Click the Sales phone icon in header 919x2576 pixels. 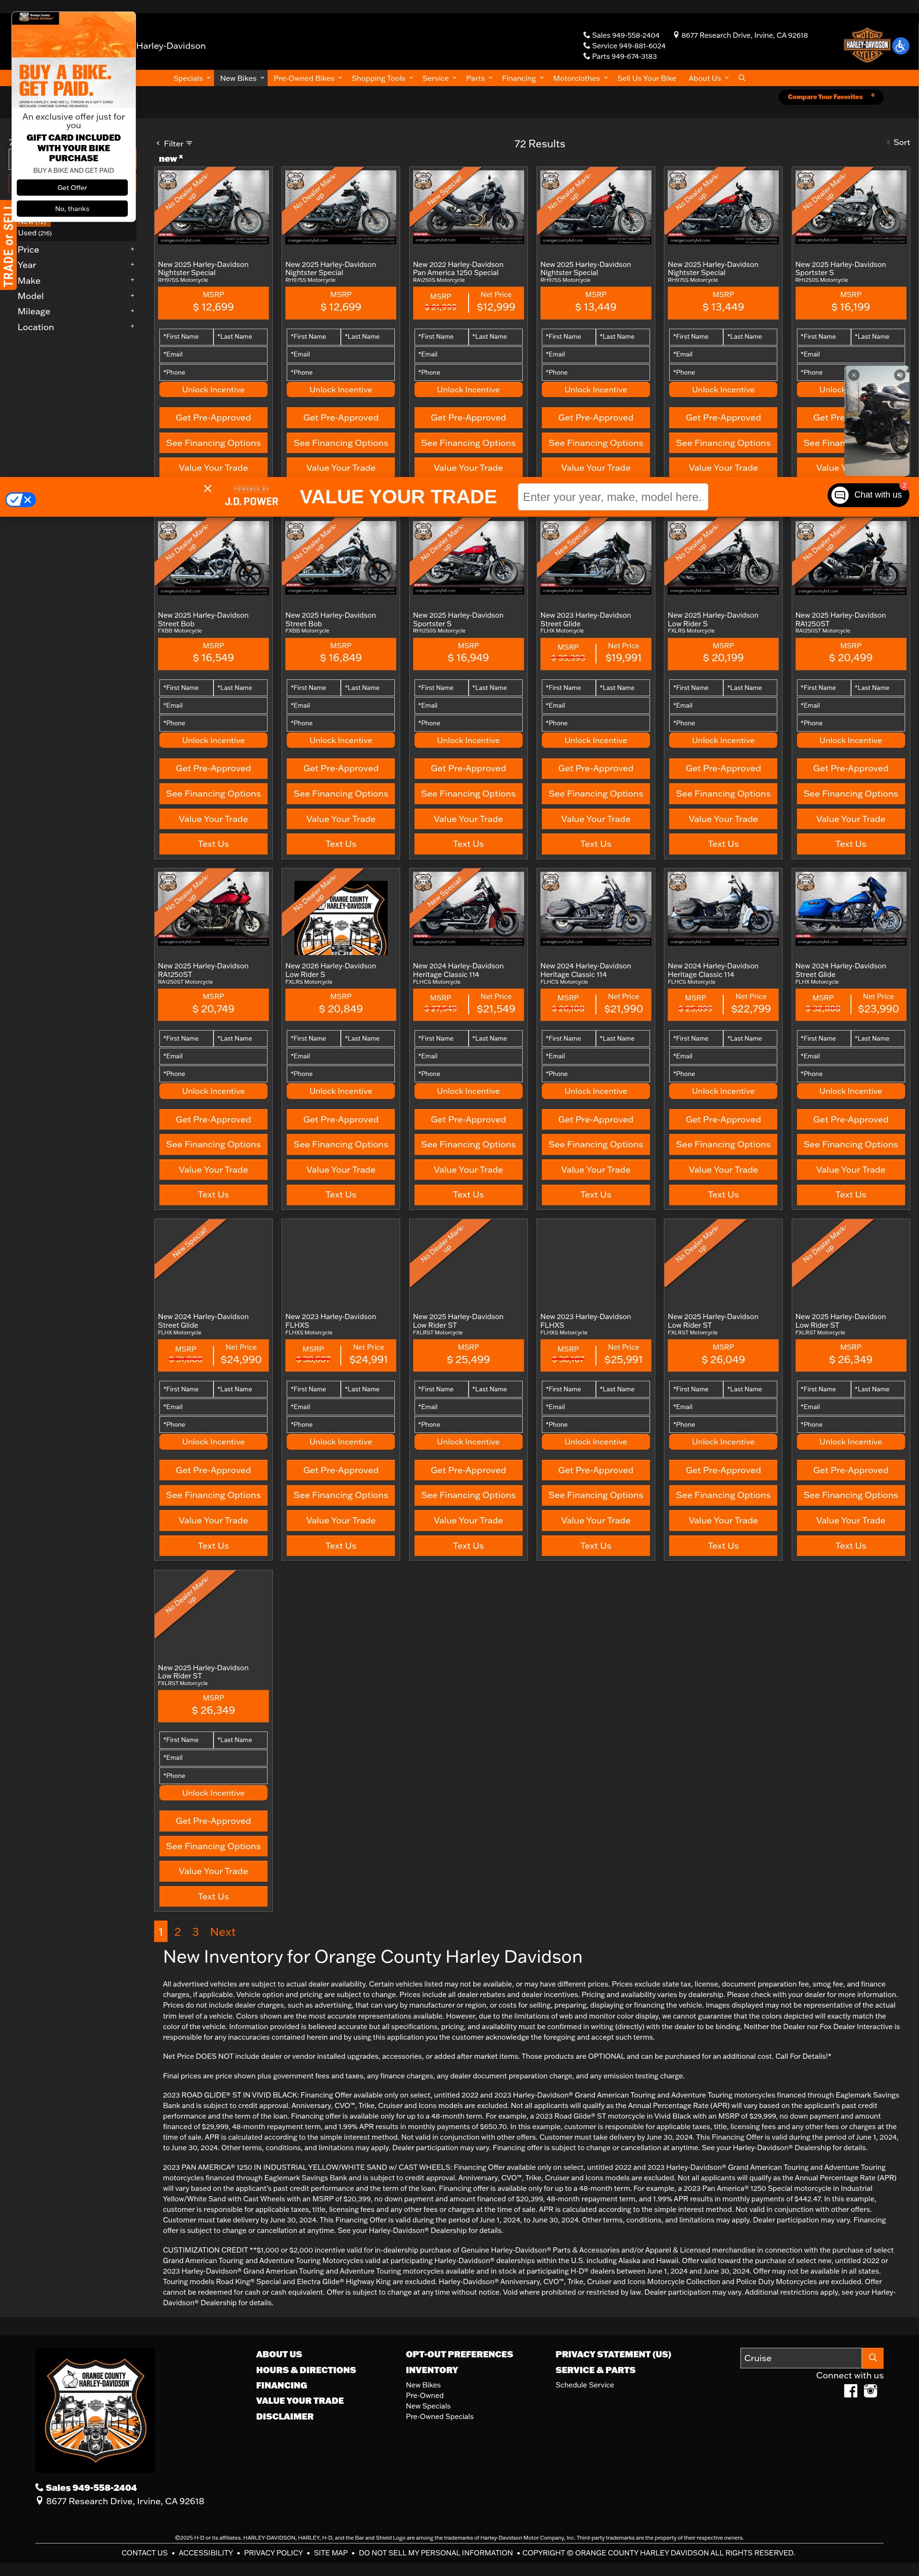click(x=586, y=35)
